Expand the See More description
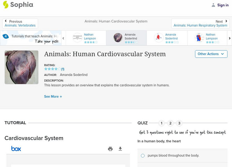Screen dimensions: 232x167 (x=53, y=97)
